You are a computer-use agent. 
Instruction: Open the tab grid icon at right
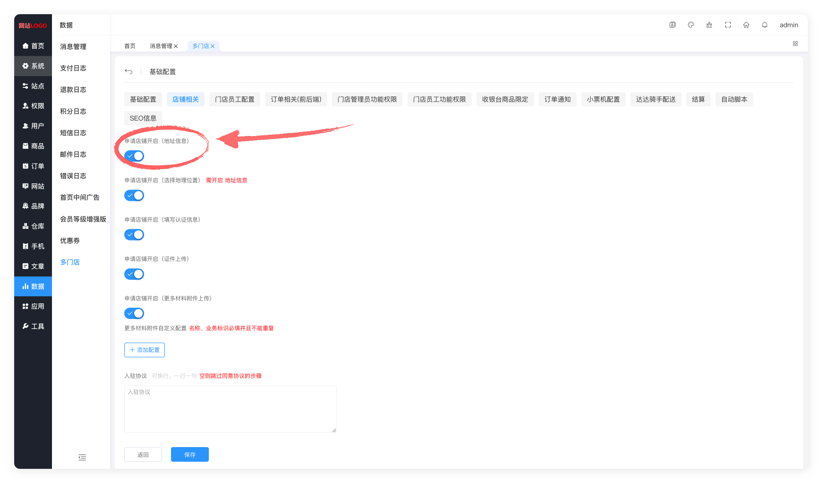tap(796, 43)
